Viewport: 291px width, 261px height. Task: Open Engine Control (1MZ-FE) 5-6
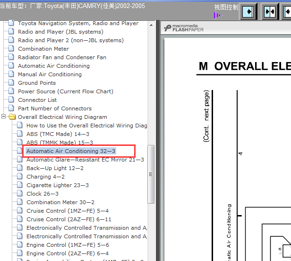coord(68,245)
